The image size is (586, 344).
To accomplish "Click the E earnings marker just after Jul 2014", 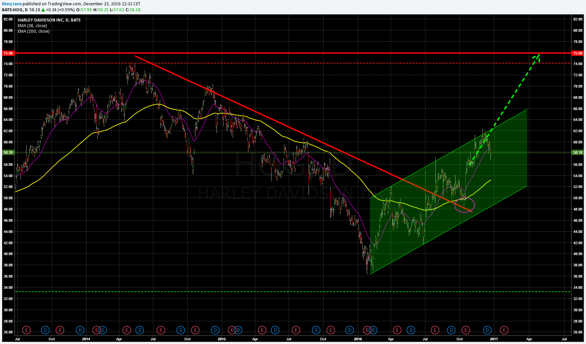I will [x=161, y=330].
